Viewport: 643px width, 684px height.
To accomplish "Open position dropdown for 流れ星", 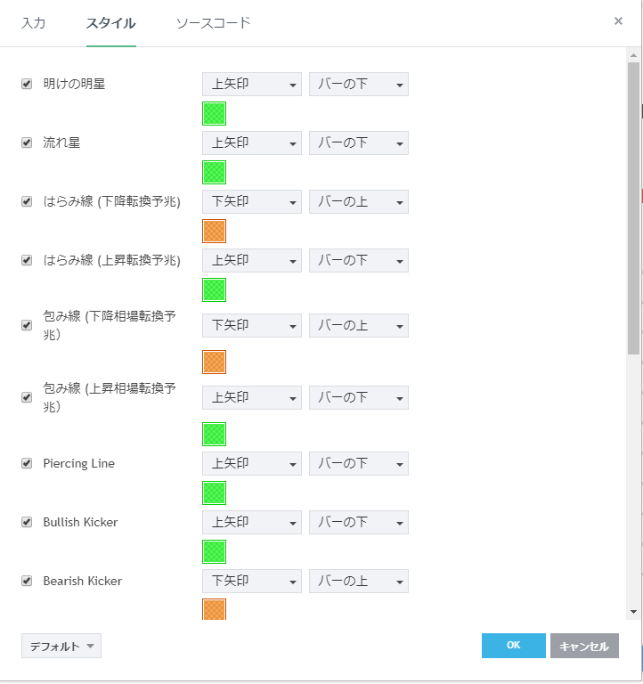I will tap(358, 142).
